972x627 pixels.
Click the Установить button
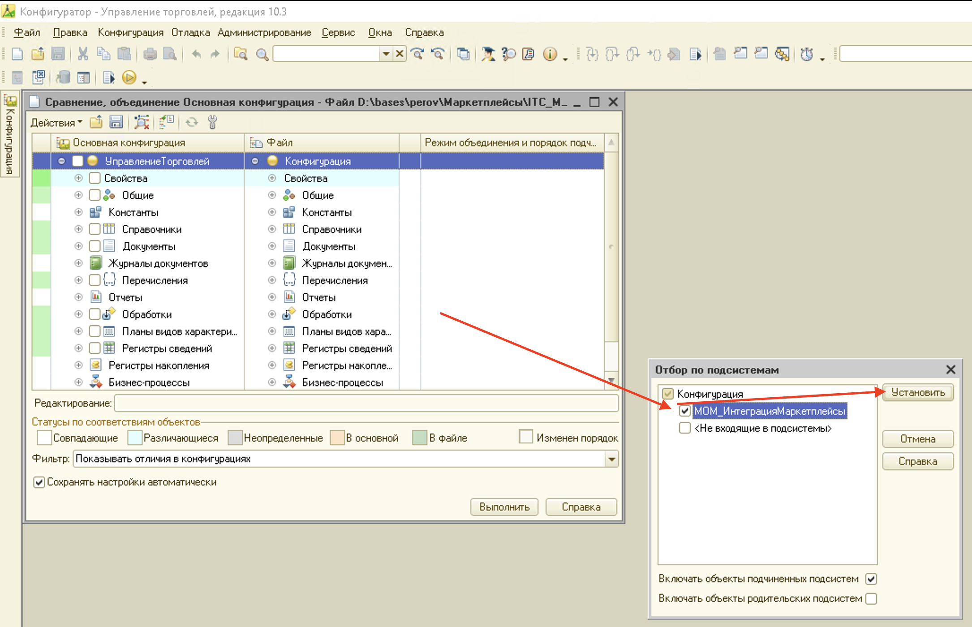click(918, 392)
